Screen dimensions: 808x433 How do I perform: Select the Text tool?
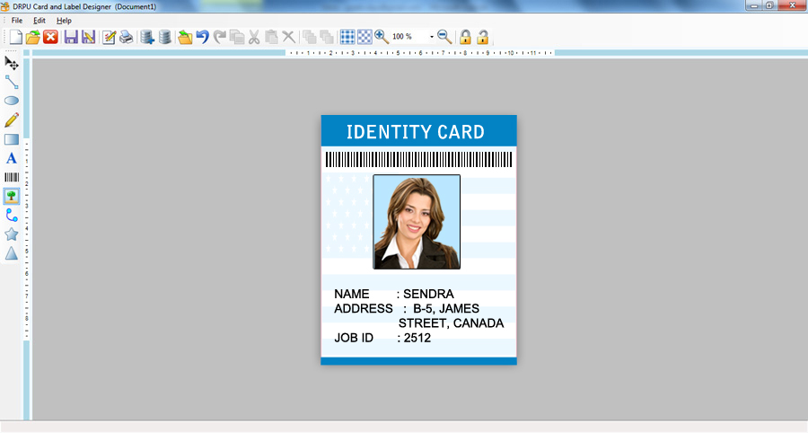12,158
